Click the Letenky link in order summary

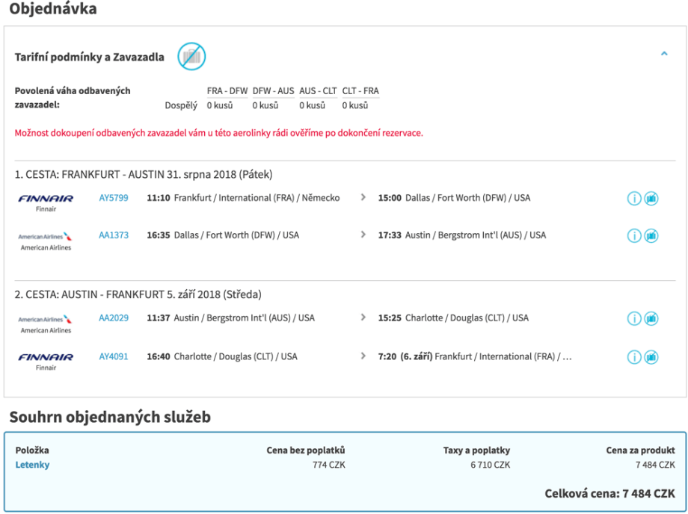tap(32, 465)
